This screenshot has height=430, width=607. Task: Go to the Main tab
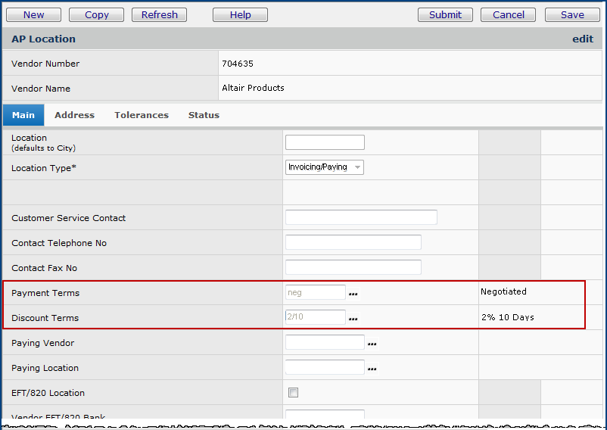point(23,115)
